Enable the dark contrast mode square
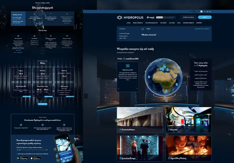 click(x=199, y=11)
